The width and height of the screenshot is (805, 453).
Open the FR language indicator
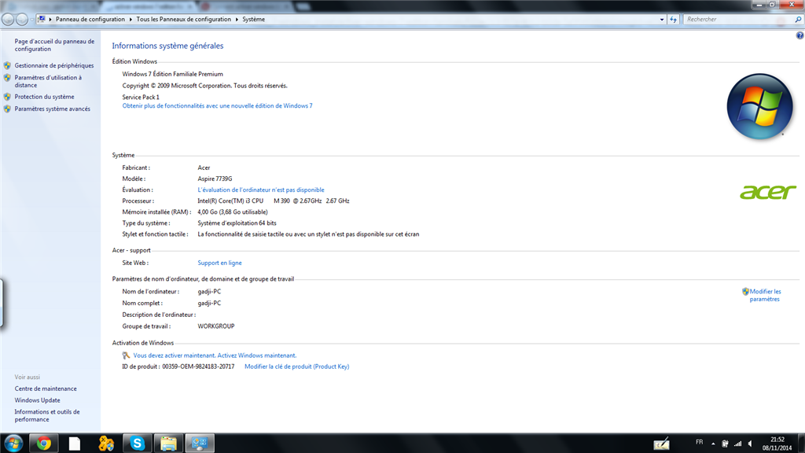[699, 442]
